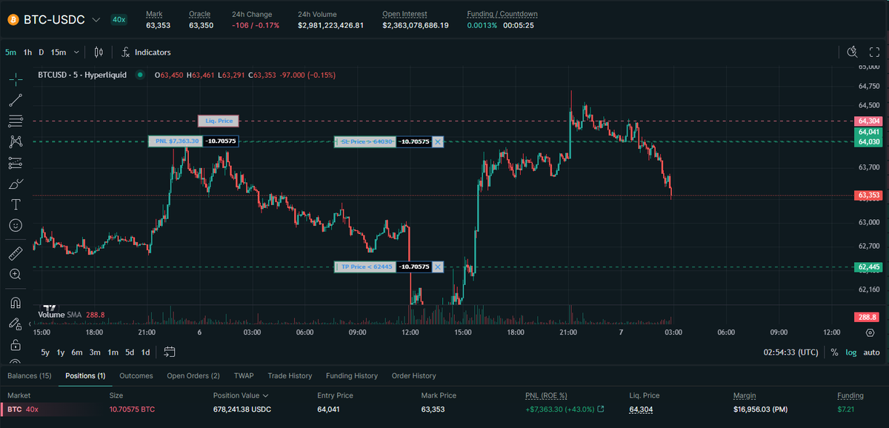
Task: Select the brush drawing tool
Action: (x=16, y=183)
